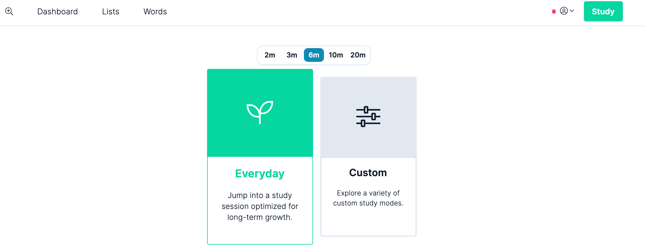Select the 2m session duration

[270, 55]
